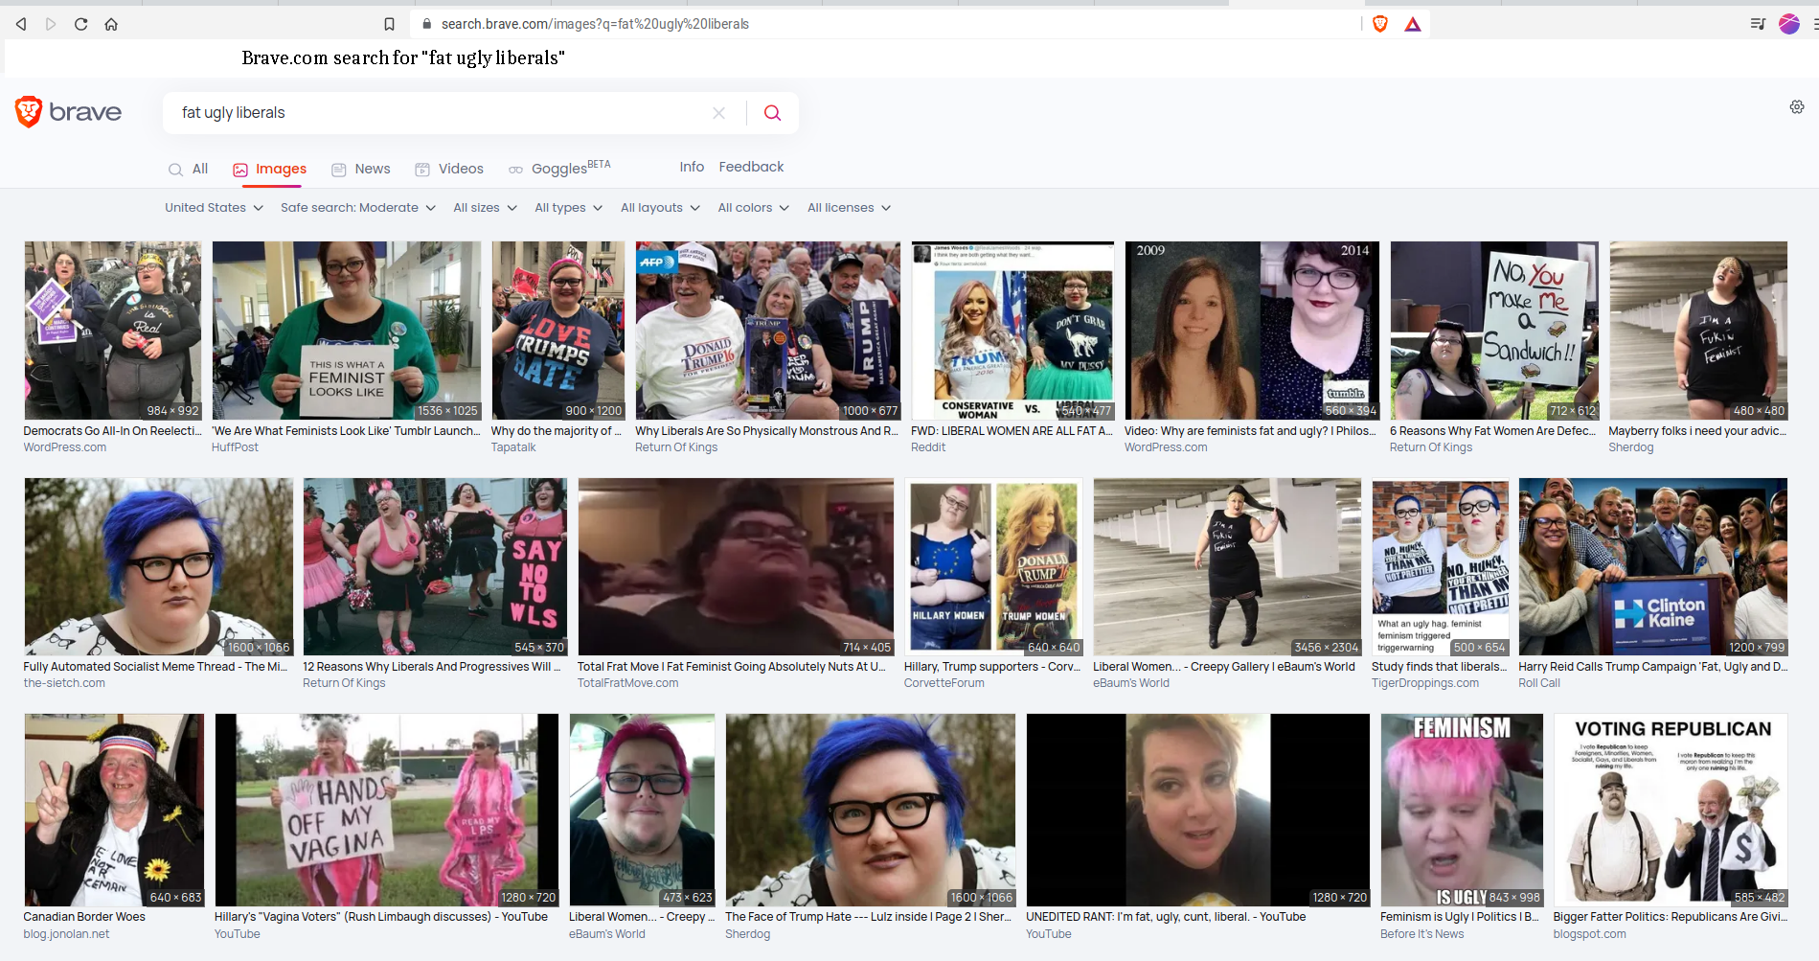Clear the search query with X icon
Viewport: 1819px width, 961px height.
click(718, 113)
